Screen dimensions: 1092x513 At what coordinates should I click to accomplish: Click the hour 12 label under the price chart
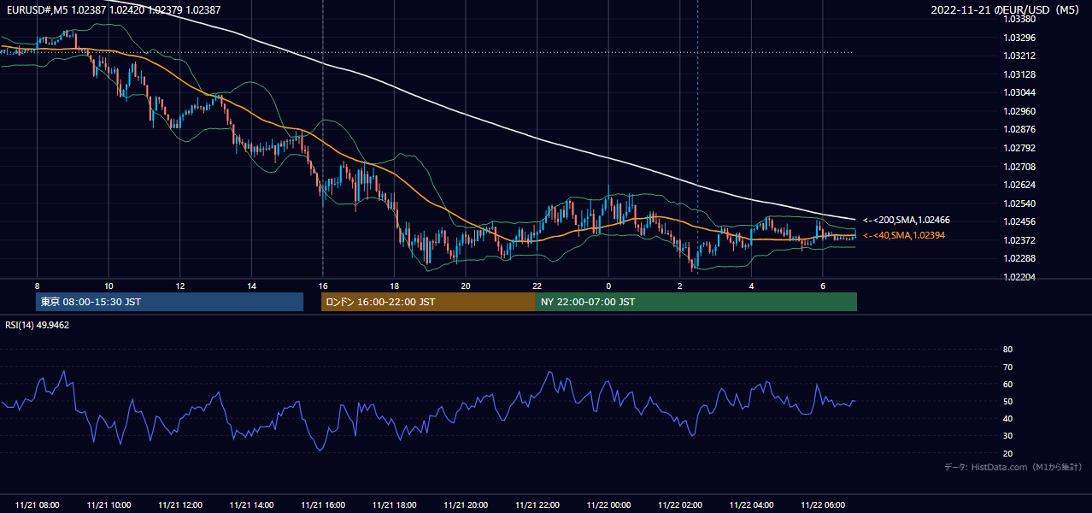(x=180, y=286)
